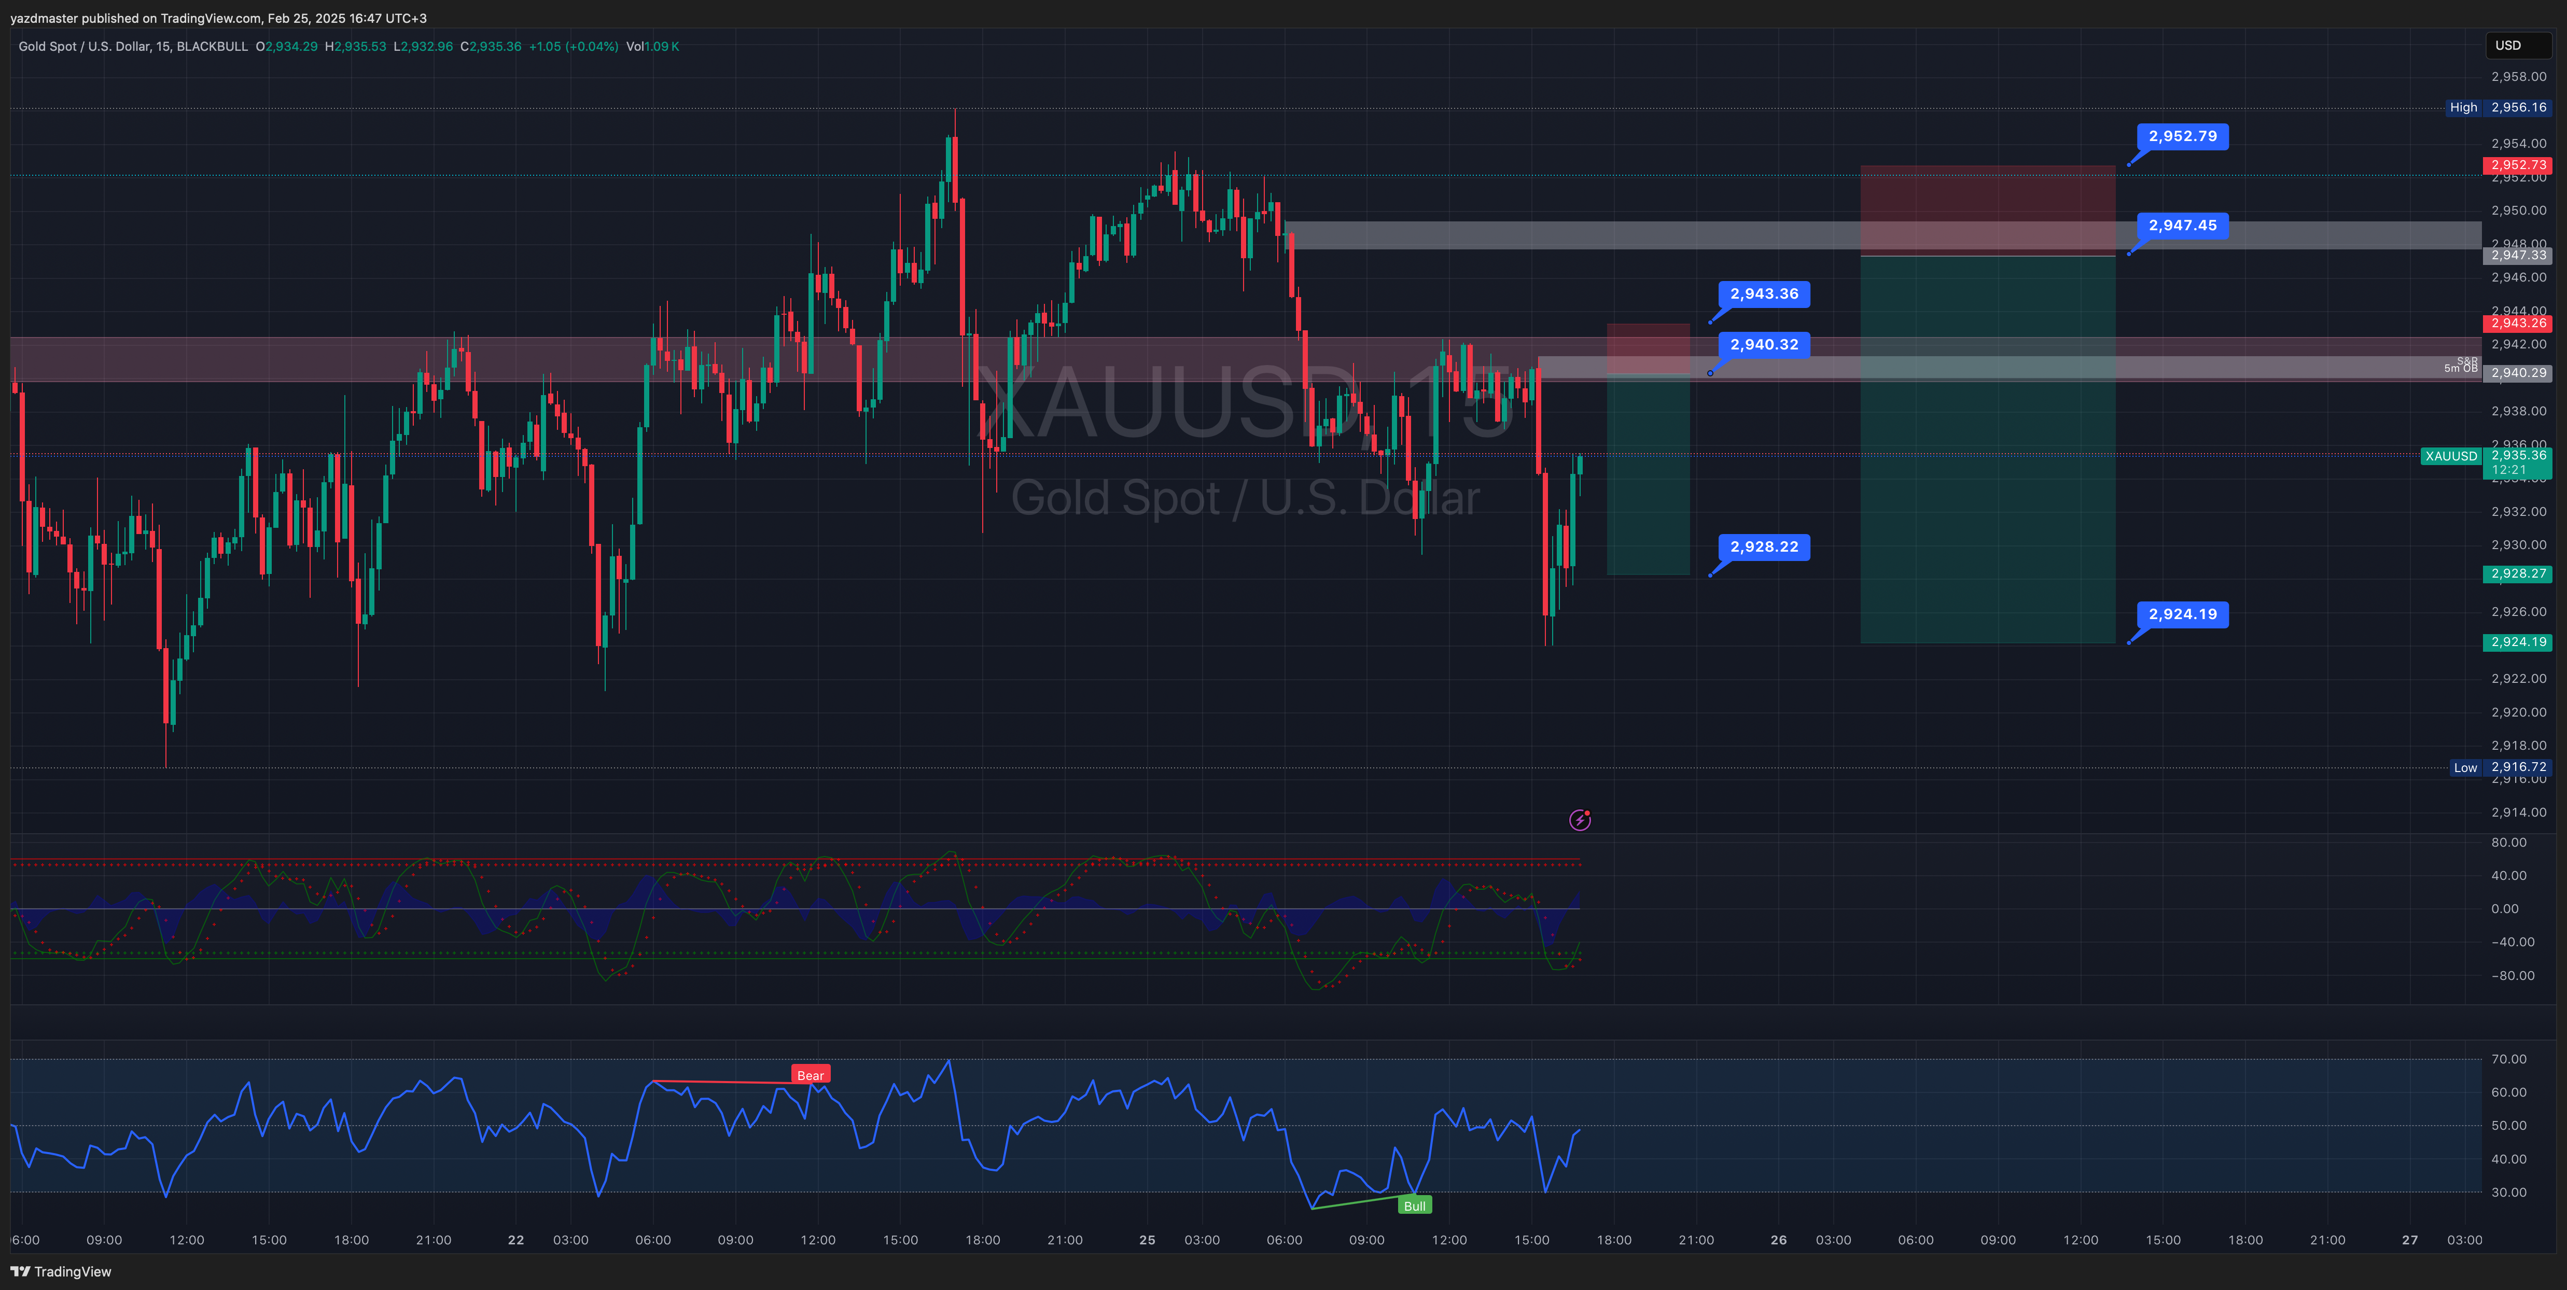This screenshot has height=1290, width=2567.
Task: Click the red 2,952.73 price axis tag
Action: [x=2517, y=165]
